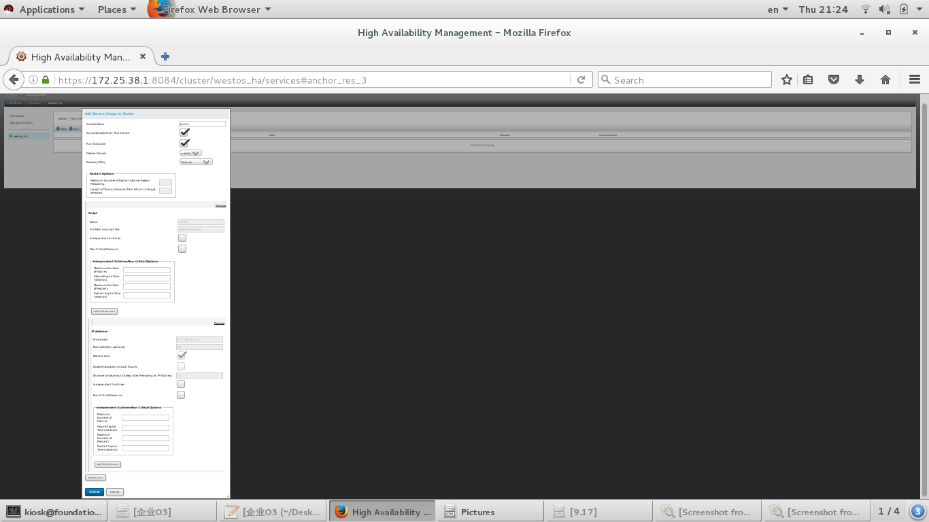Switch to [9.17] window in taskbar

(601, 511)
